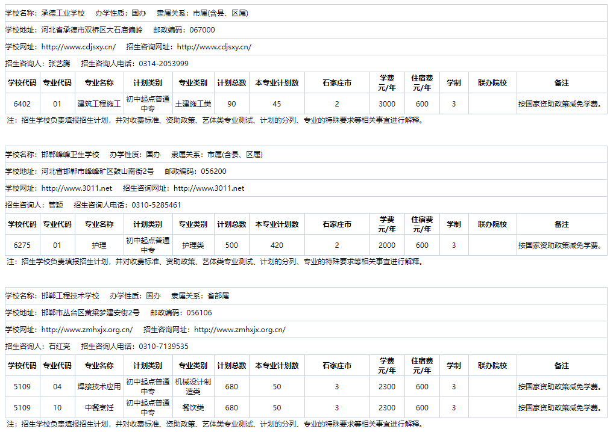Click the 备注 header in the 承德工业学校 table
Image resolution: width=613 pixels, height=432 pixels.
click(x=562, y=83)
